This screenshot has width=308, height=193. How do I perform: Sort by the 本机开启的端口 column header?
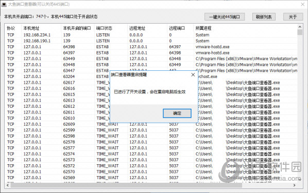[77, 28]
